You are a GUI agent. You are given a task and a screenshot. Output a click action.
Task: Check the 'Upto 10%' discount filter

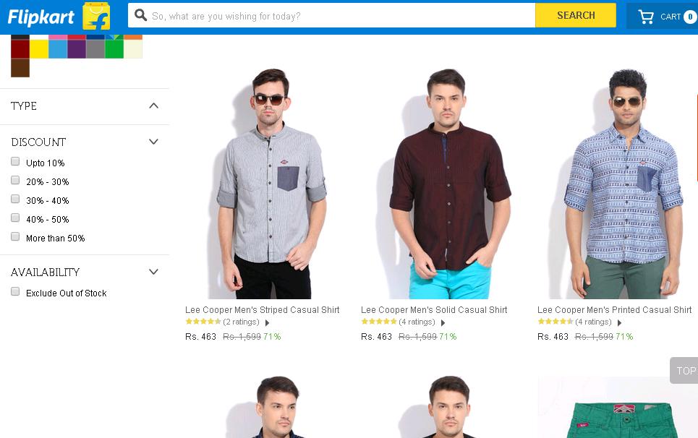point(15,161)
